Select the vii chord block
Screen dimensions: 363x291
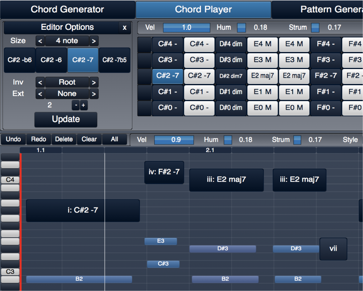pos(333,249)
